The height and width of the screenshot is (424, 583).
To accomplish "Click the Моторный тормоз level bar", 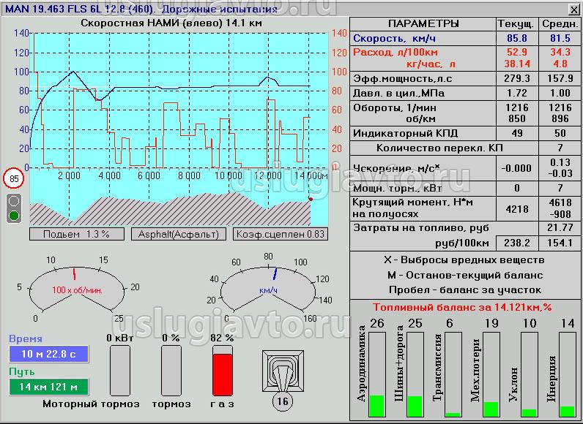I will 119,369.
